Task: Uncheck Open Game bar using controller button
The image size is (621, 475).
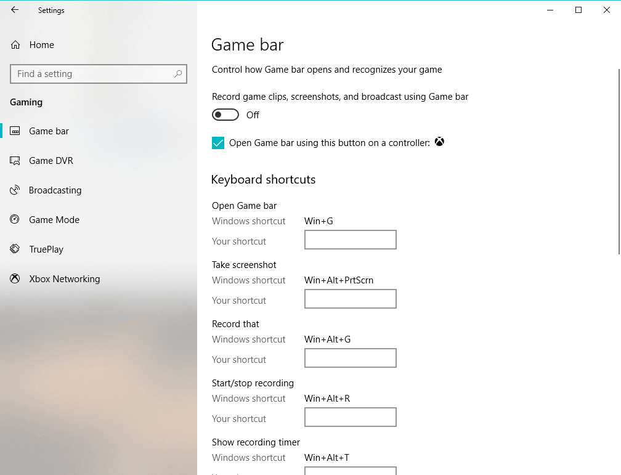Action: (x=218, y=143)
